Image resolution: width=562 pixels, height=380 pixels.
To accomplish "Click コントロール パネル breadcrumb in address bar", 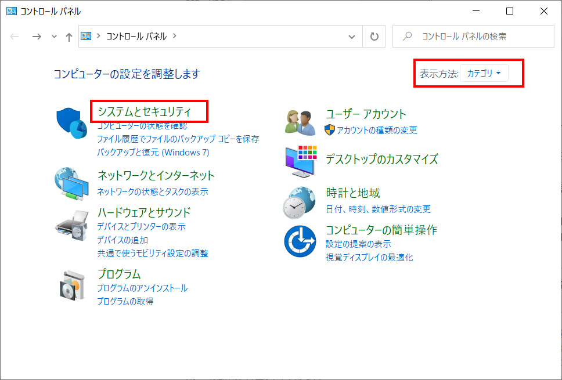I will click(136, 36).
